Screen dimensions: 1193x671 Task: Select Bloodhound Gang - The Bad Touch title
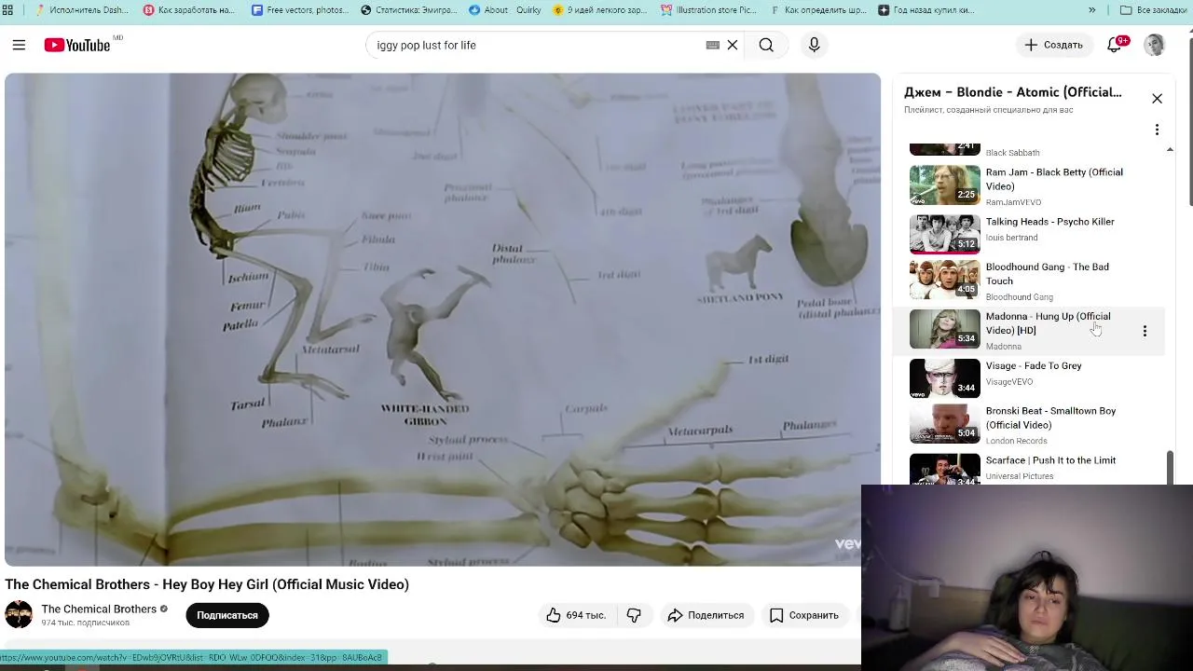(1048, 274)
